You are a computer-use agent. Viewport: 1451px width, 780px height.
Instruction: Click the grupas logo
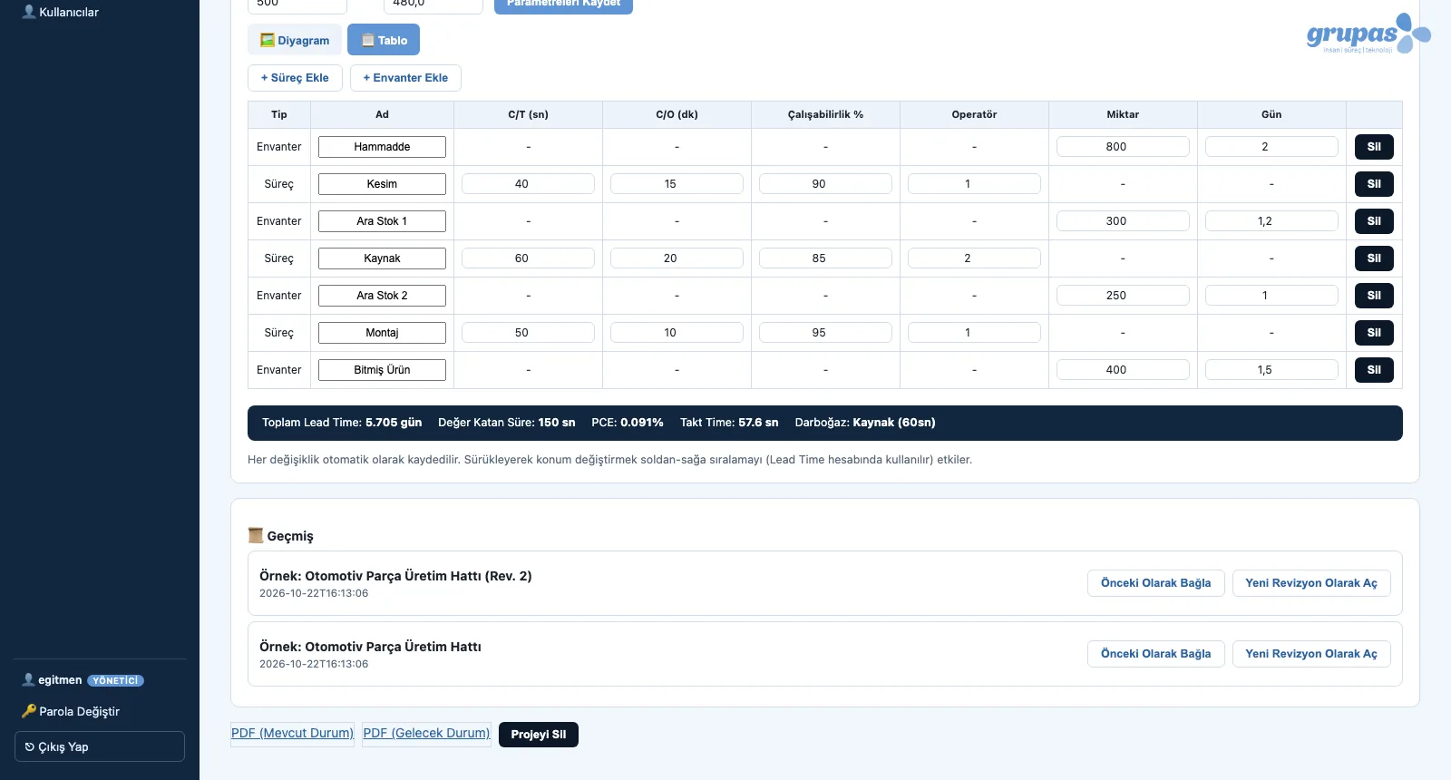point(1368,34)
